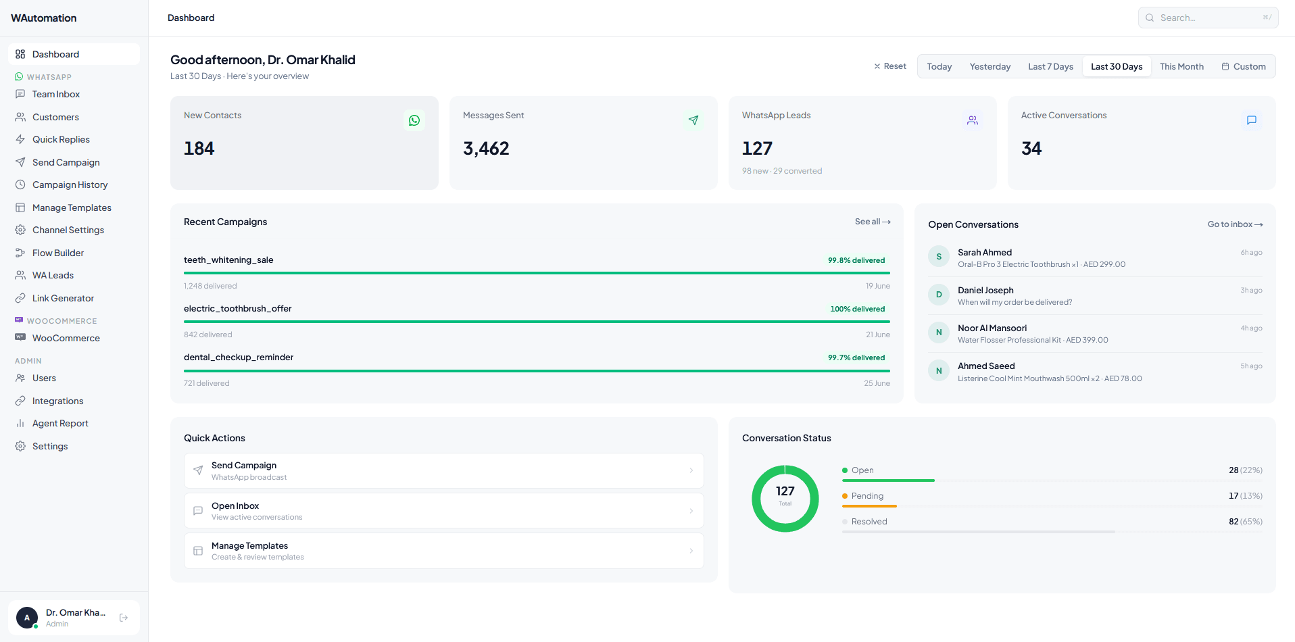Click the Settings gear icon in sidebar
This screenshot has width=1295, height=642.
click(20, 446)
